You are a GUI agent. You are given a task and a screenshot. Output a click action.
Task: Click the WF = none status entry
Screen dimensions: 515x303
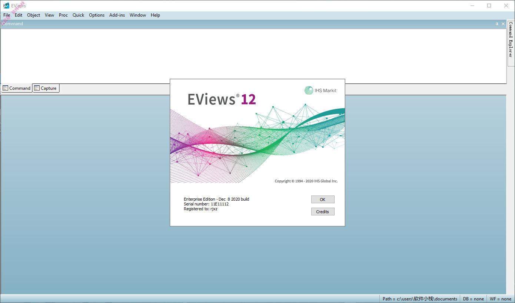[500, 299]
